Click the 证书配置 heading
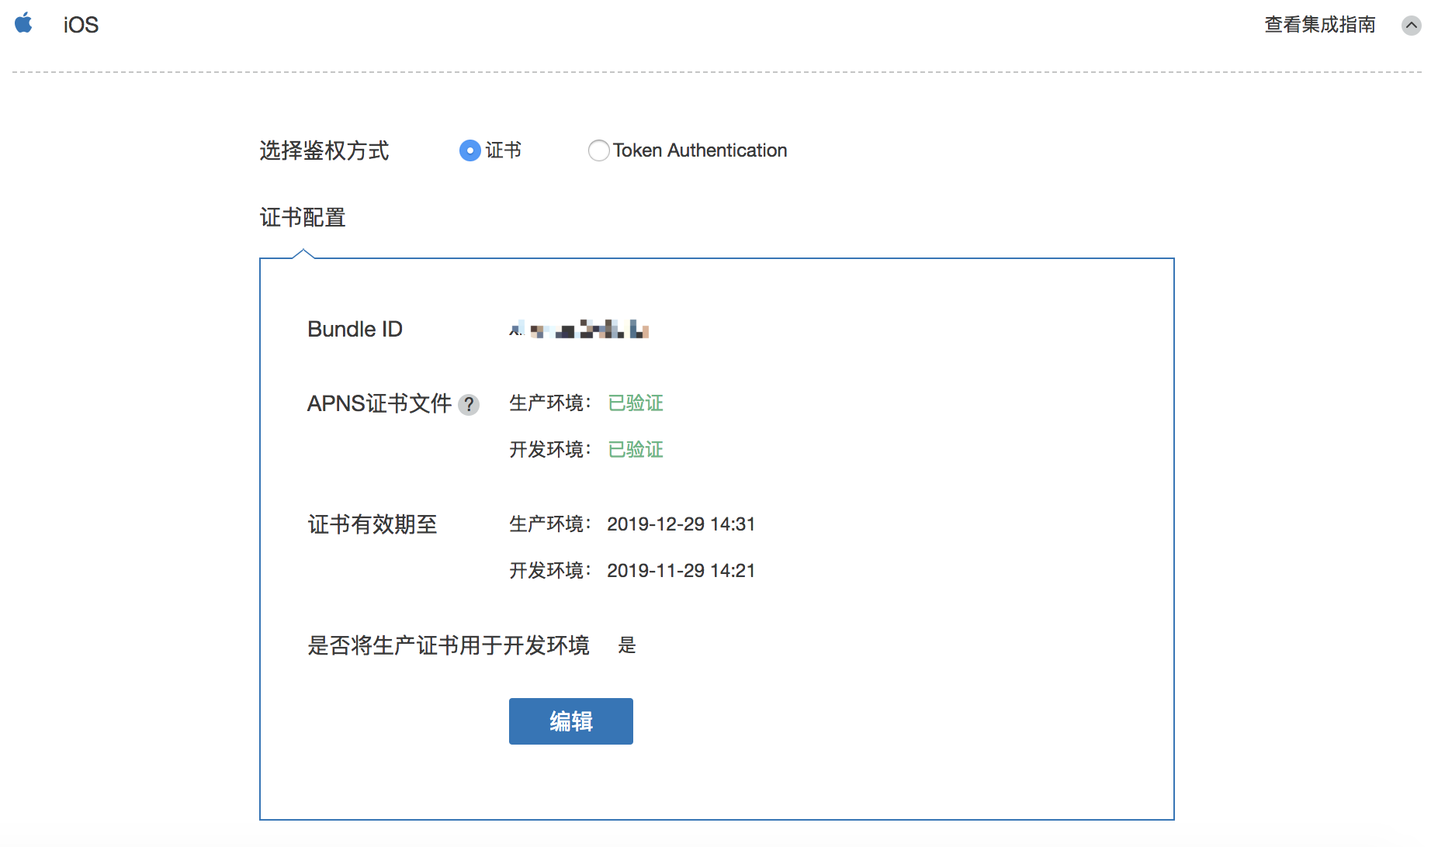 pos(303,217)
